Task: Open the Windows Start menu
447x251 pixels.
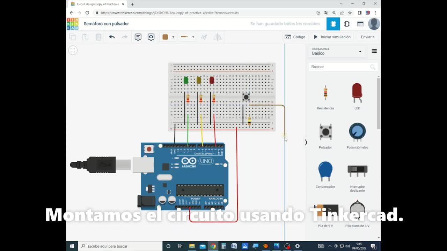Action: pyautogui.click(x=72, y=246)
